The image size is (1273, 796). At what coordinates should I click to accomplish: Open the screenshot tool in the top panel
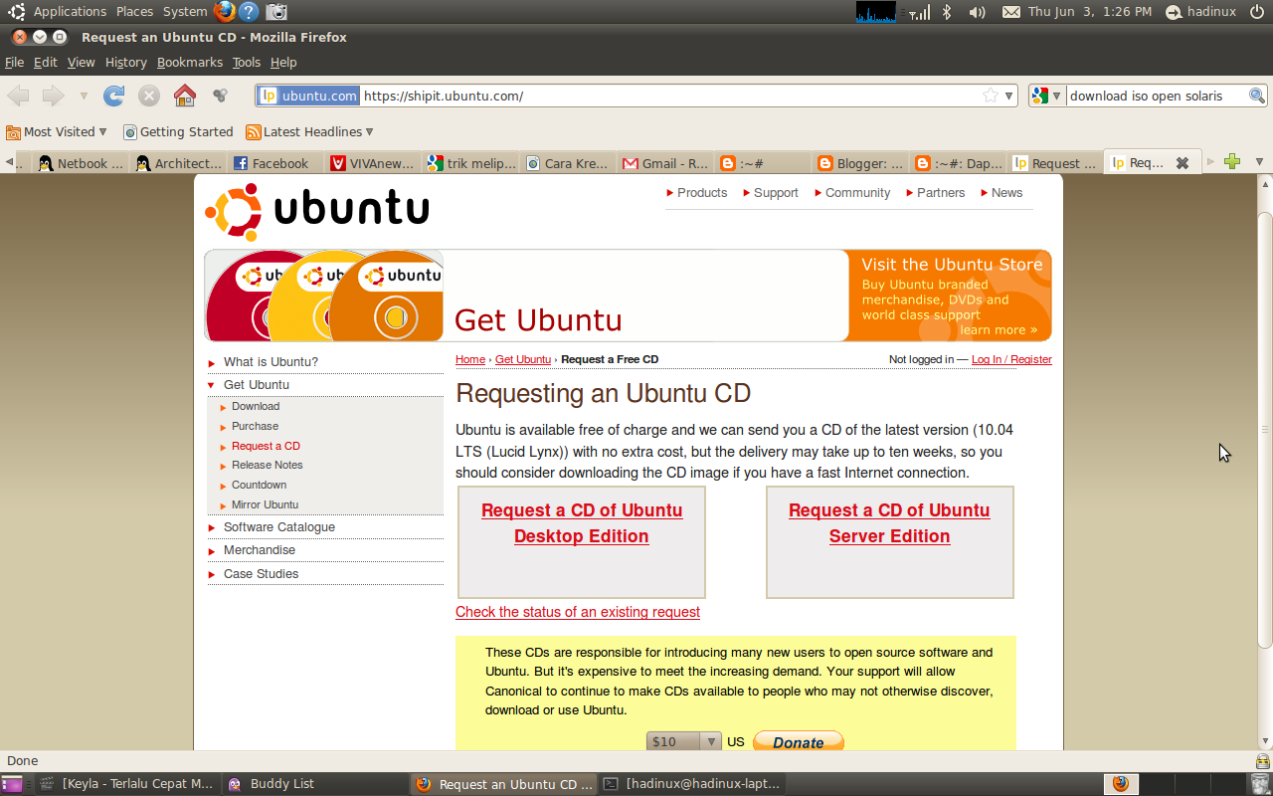coord(275,11)
